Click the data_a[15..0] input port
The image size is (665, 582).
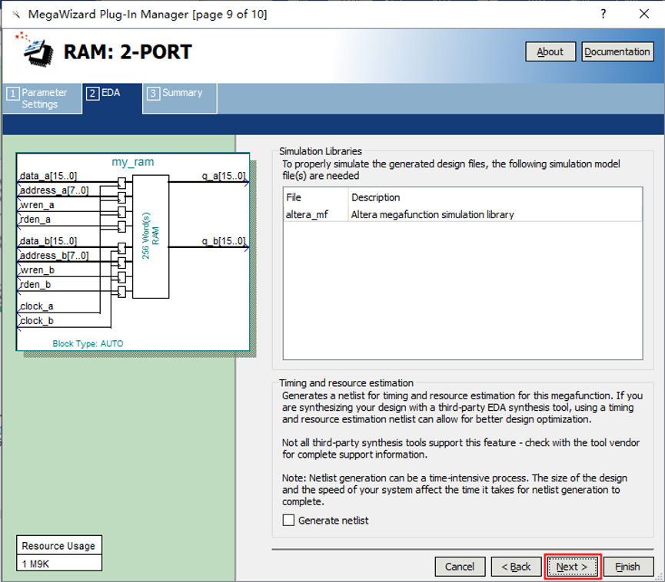tap(48, 177)
